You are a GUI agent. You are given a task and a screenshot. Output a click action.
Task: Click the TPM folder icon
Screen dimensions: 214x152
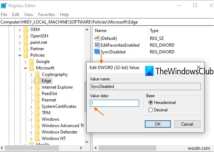(x=37, y=113)
